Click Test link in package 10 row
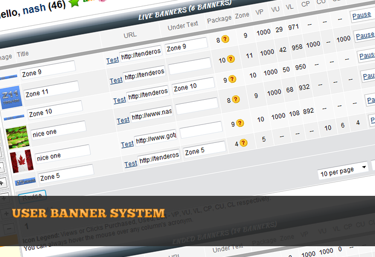 coord(116,80)
